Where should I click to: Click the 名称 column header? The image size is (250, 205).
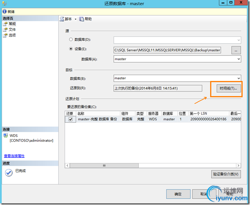pos(98,114)
